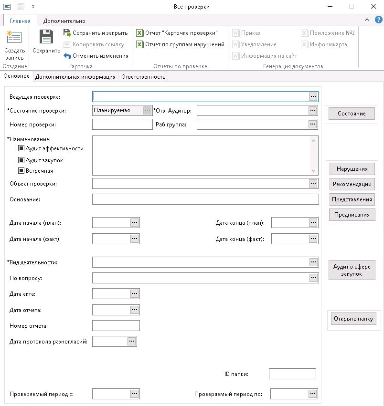Open the Объект проверки lookup ellipsis
The image size is (384, 406).
(313, 183)
